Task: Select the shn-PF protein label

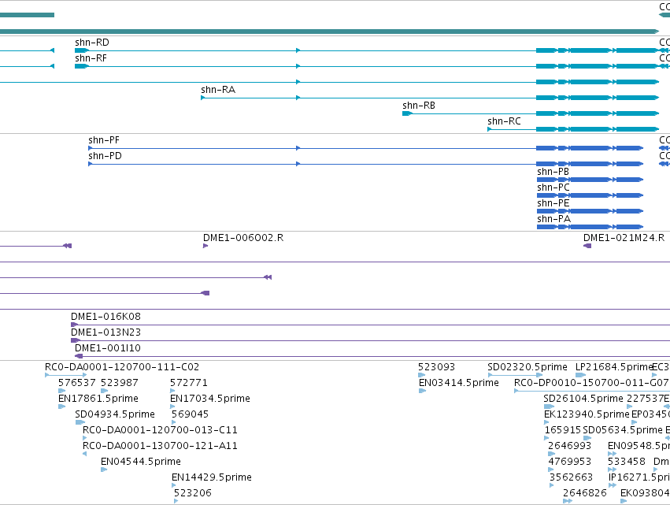Action: point(104,140)
